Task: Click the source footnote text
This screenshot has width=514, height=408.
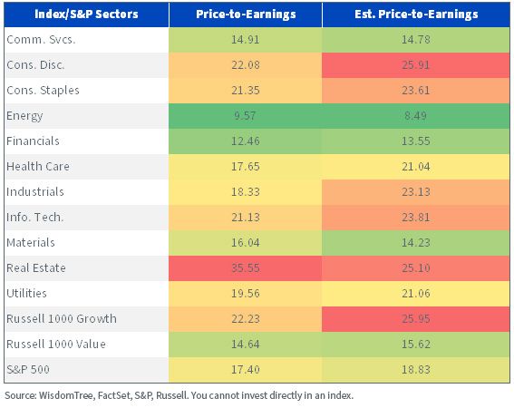Action: [179, 395]
